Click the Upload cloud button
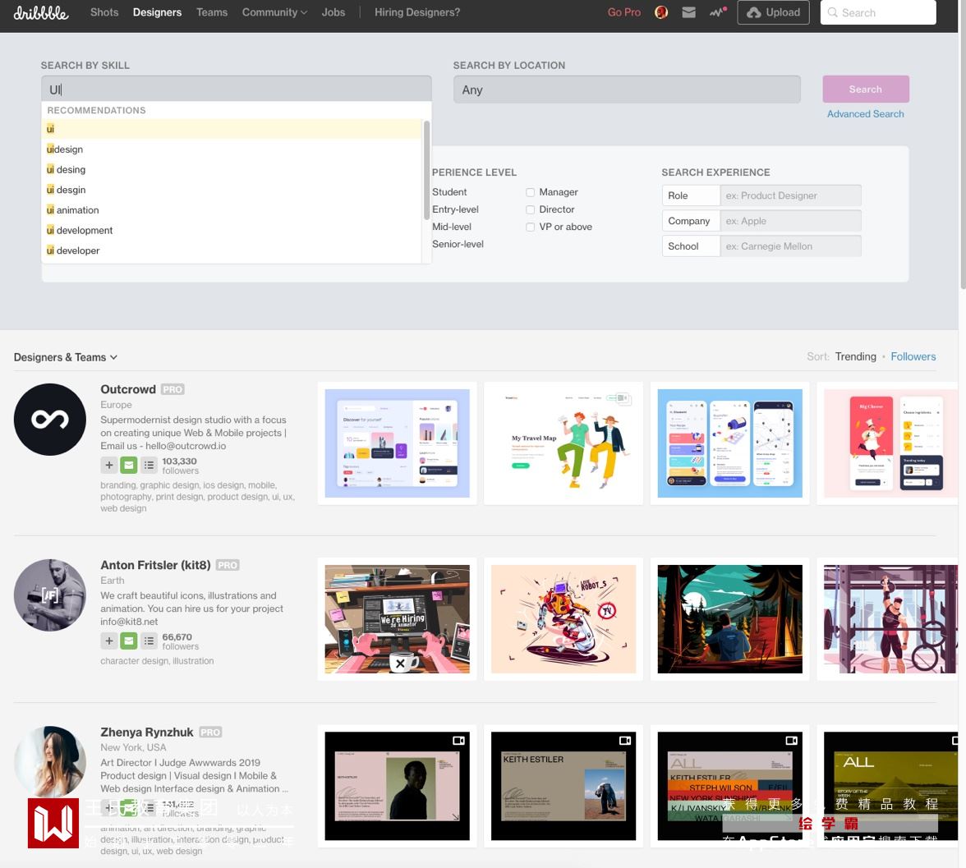Viewport: 966px width, 868px height. [773, 12]
